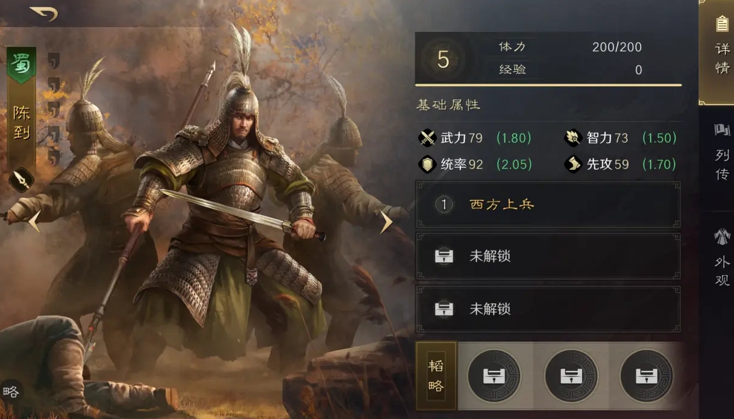The image size is (734, 419).
Task: Tap the pen nib icon under 陈到
Action: tap(20, 179)
